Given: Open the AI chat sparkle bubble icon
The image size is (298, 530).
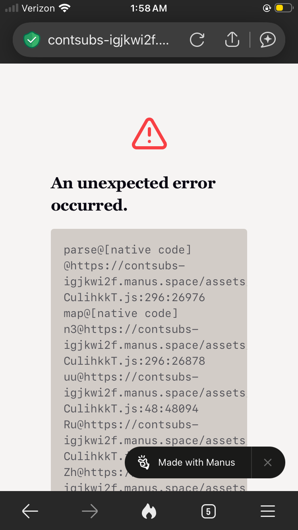Looking at the screenshot, I should (x=268, y=39).
